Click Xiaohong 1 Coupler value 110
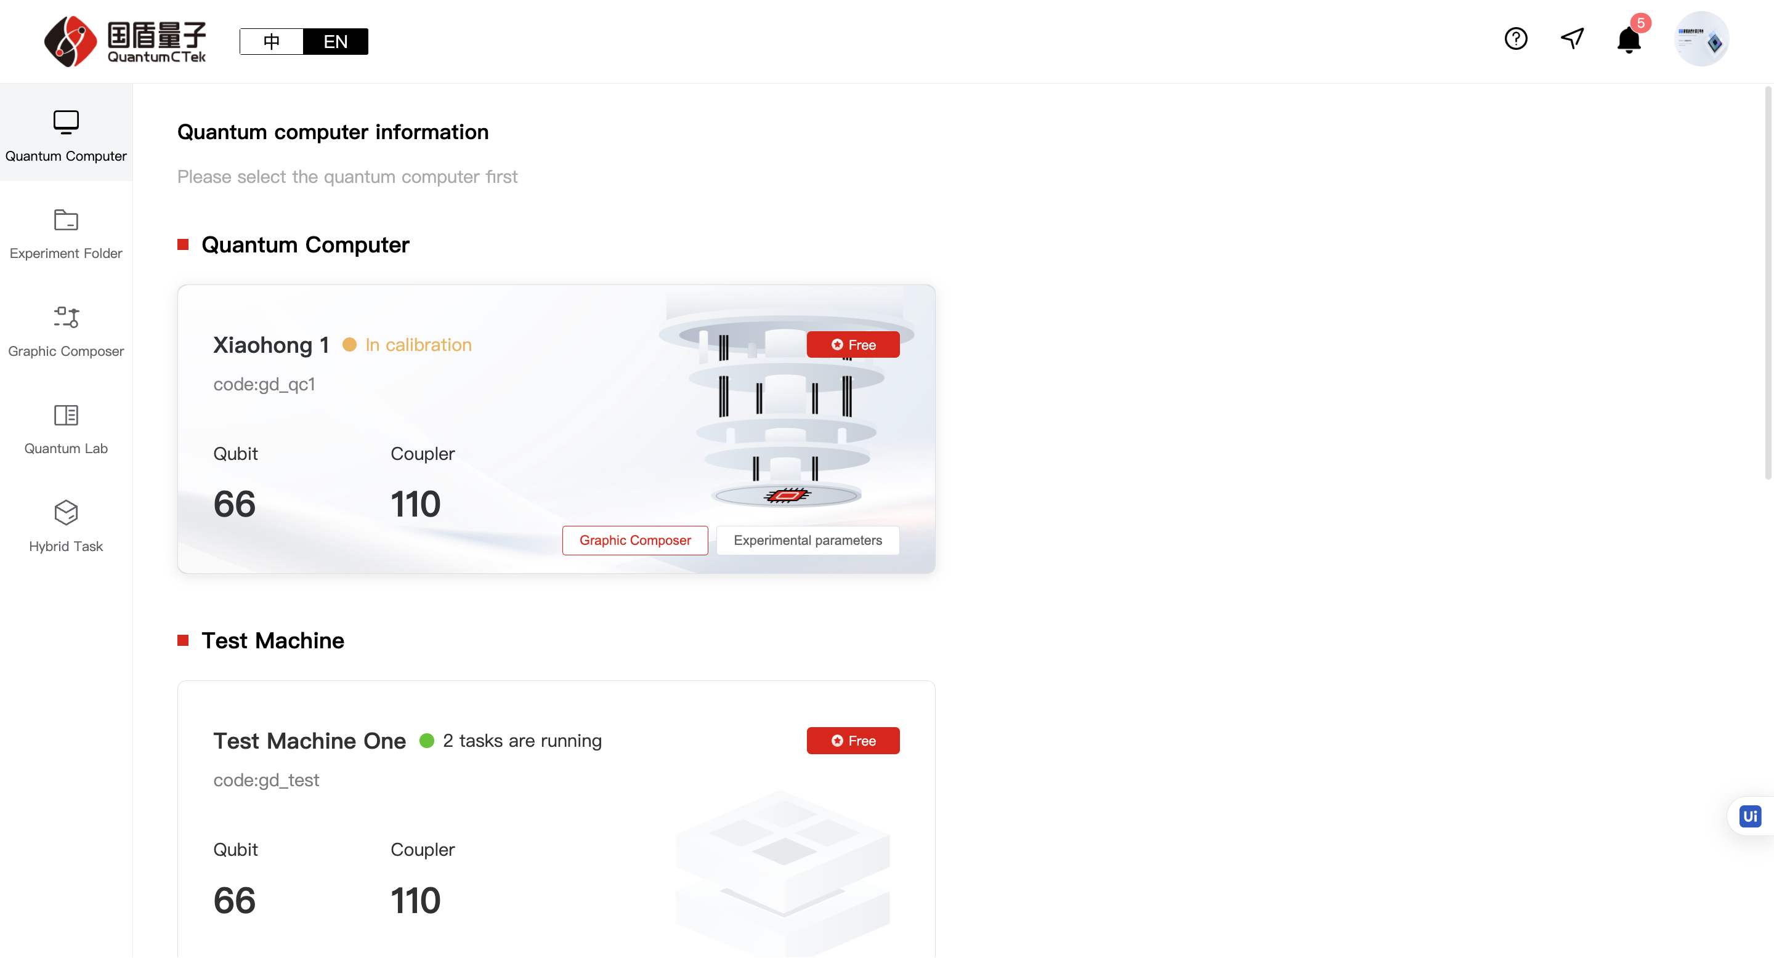The width and height of the screenshot is (1774, 958). [415, 504]
